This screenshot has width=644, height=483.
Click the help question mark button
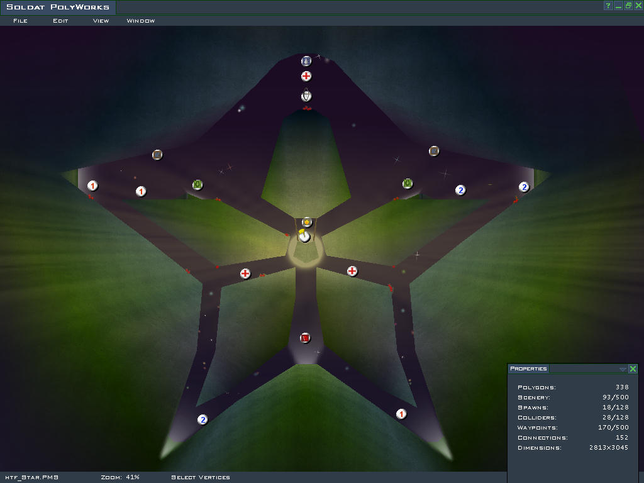pyautogui.click(x=608, y=6)
